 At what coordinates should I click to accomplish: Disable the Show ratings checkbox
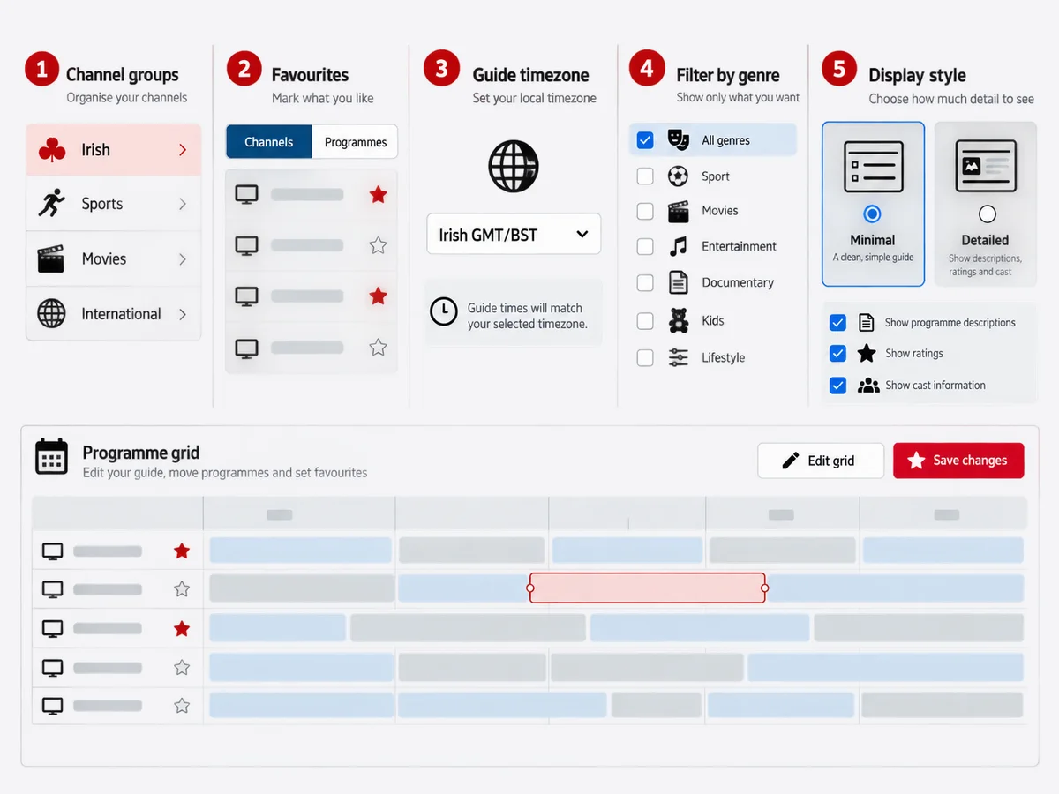tap(837, 353)
